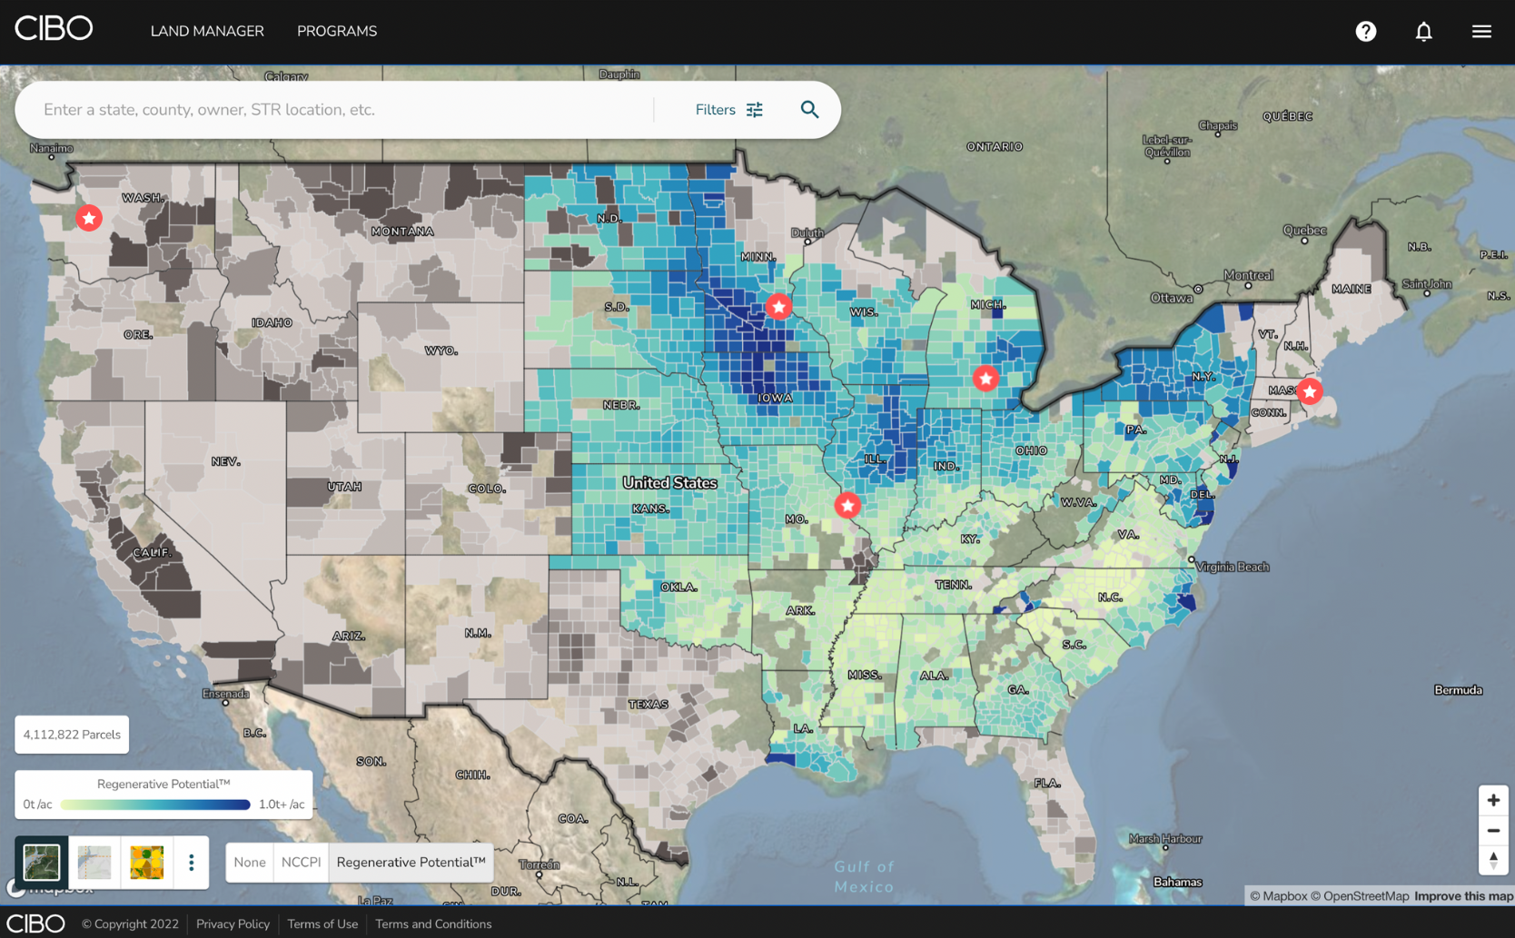
Task: Zoom out with the minus button
Action: coord(1493,830)
